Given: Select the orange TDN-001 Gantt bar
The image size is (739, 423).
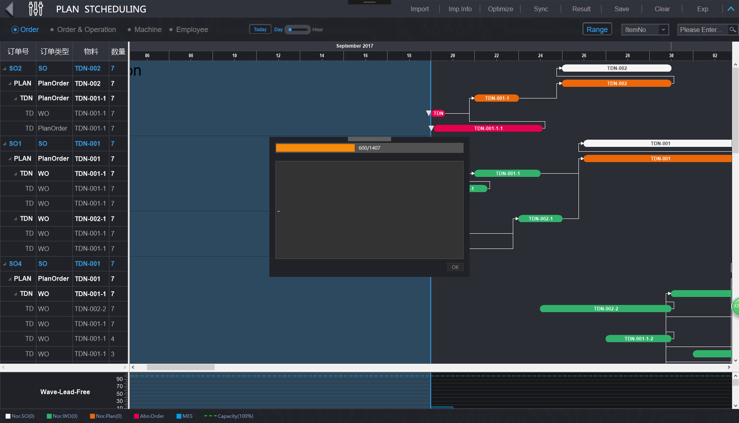Looking at the screenshot, I should [x=658, y=159].
